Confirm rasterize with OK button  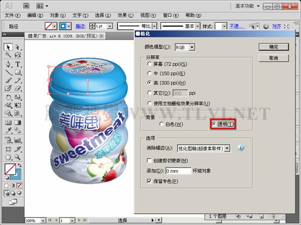tap(273, 47)
